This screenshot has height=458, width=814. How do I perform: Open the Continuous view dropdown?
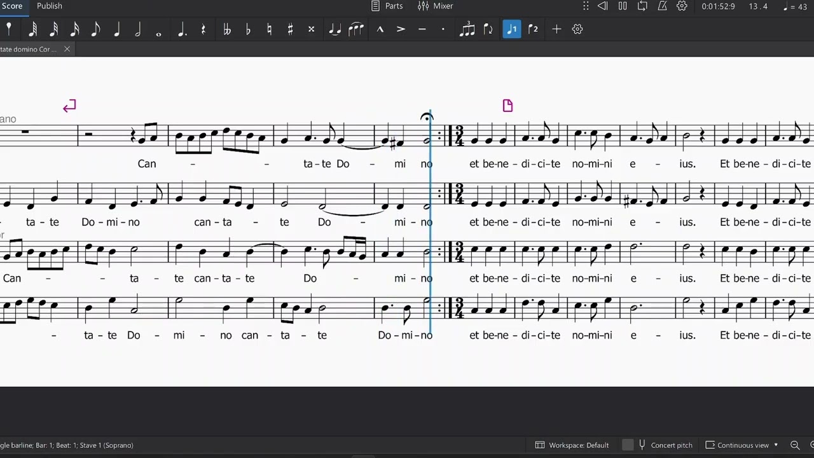(742, 445)
